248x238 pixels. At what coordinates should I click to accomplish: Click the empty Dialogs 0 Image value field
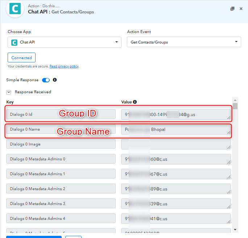pos(176,144)
